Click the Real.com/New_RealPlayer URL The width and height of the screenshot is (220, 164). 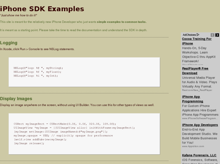(x=197, y=90)
